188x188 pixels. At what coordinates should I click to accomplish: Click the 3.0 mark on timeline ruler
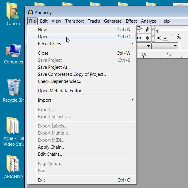click(x=144, y=54)
